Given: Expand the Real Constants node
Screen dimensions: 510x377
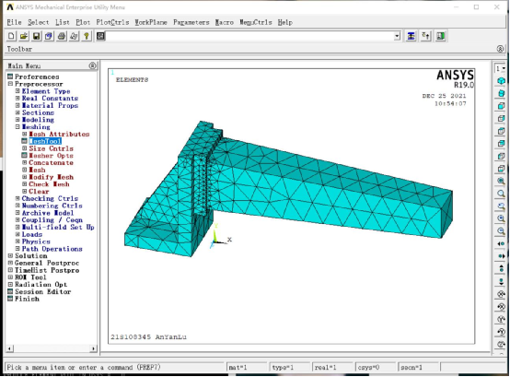Looking at the screenshot, I should pyautogui.click(x=17, y=98).
